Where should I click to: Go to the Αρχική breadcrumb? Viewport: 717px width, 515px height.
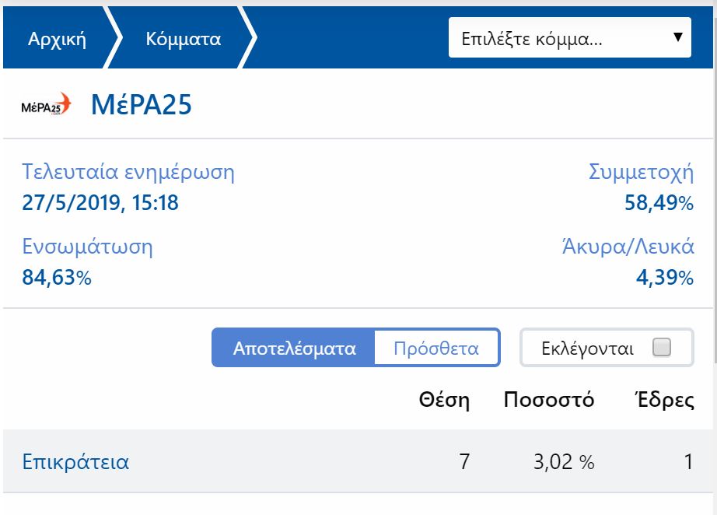[57, 39]
